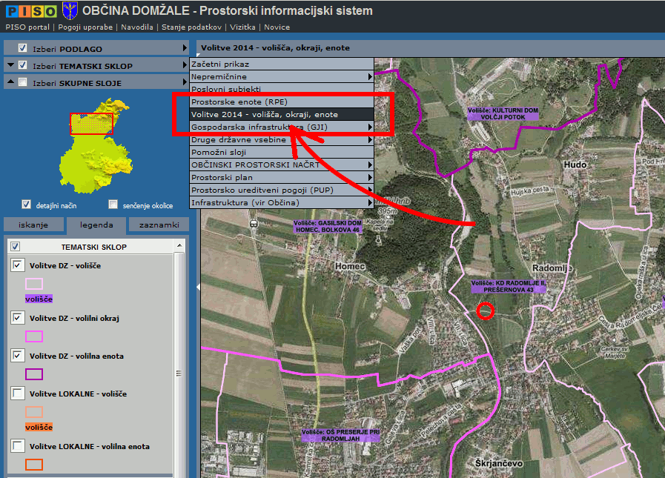Image resolution: width=665 pixels, height=478 pixels.
Task: Switch to the iskanje tab
Action: click(x=34, y=225)
